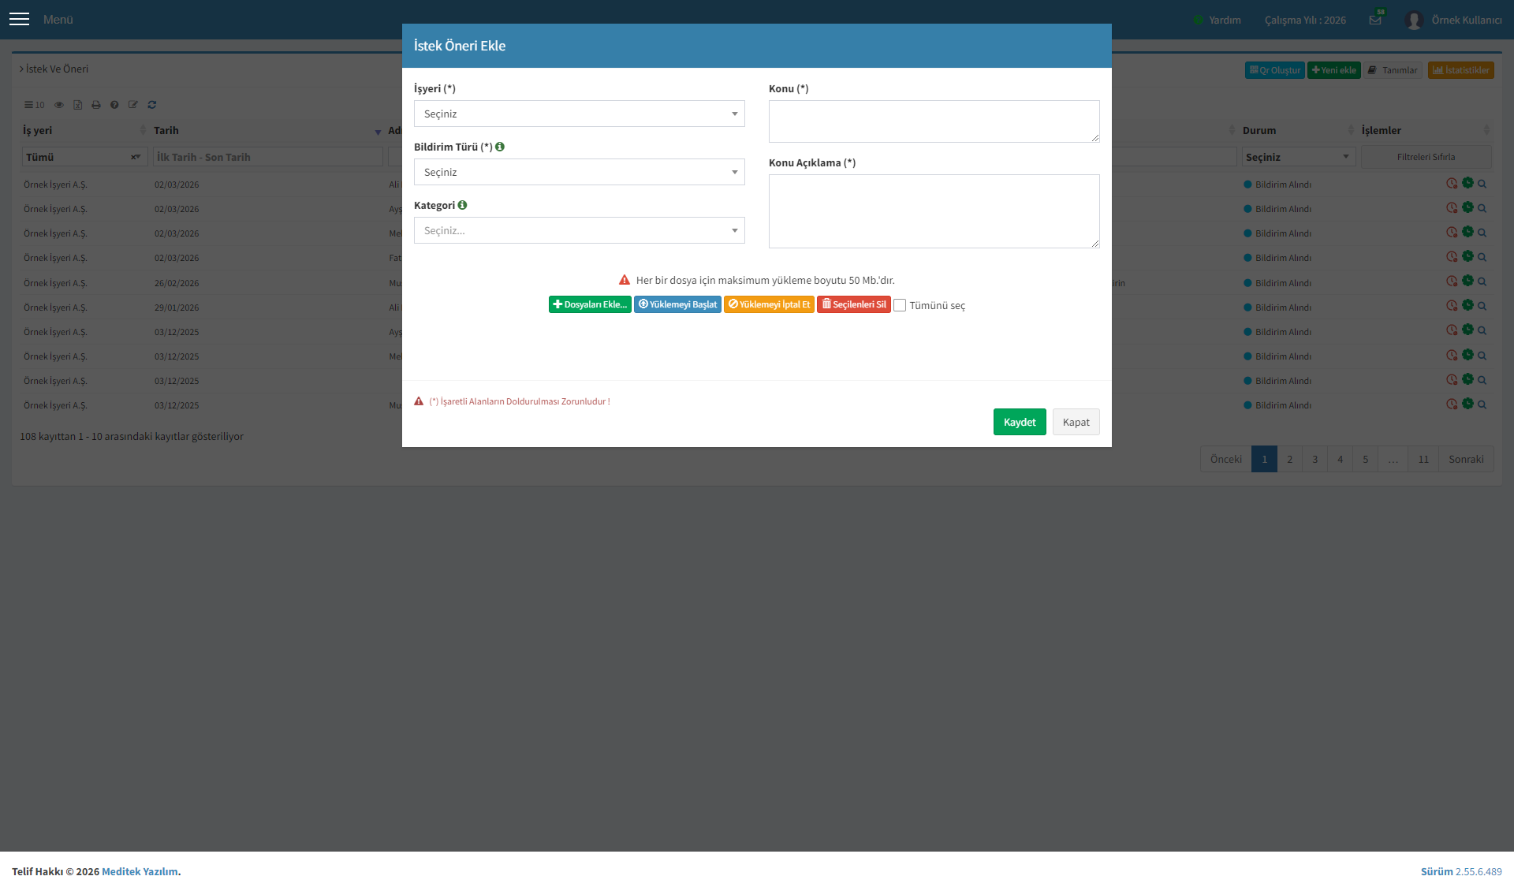Screen dimensions: 1514x891
Task: Open the hamburger menu icon
Action: 19,19
